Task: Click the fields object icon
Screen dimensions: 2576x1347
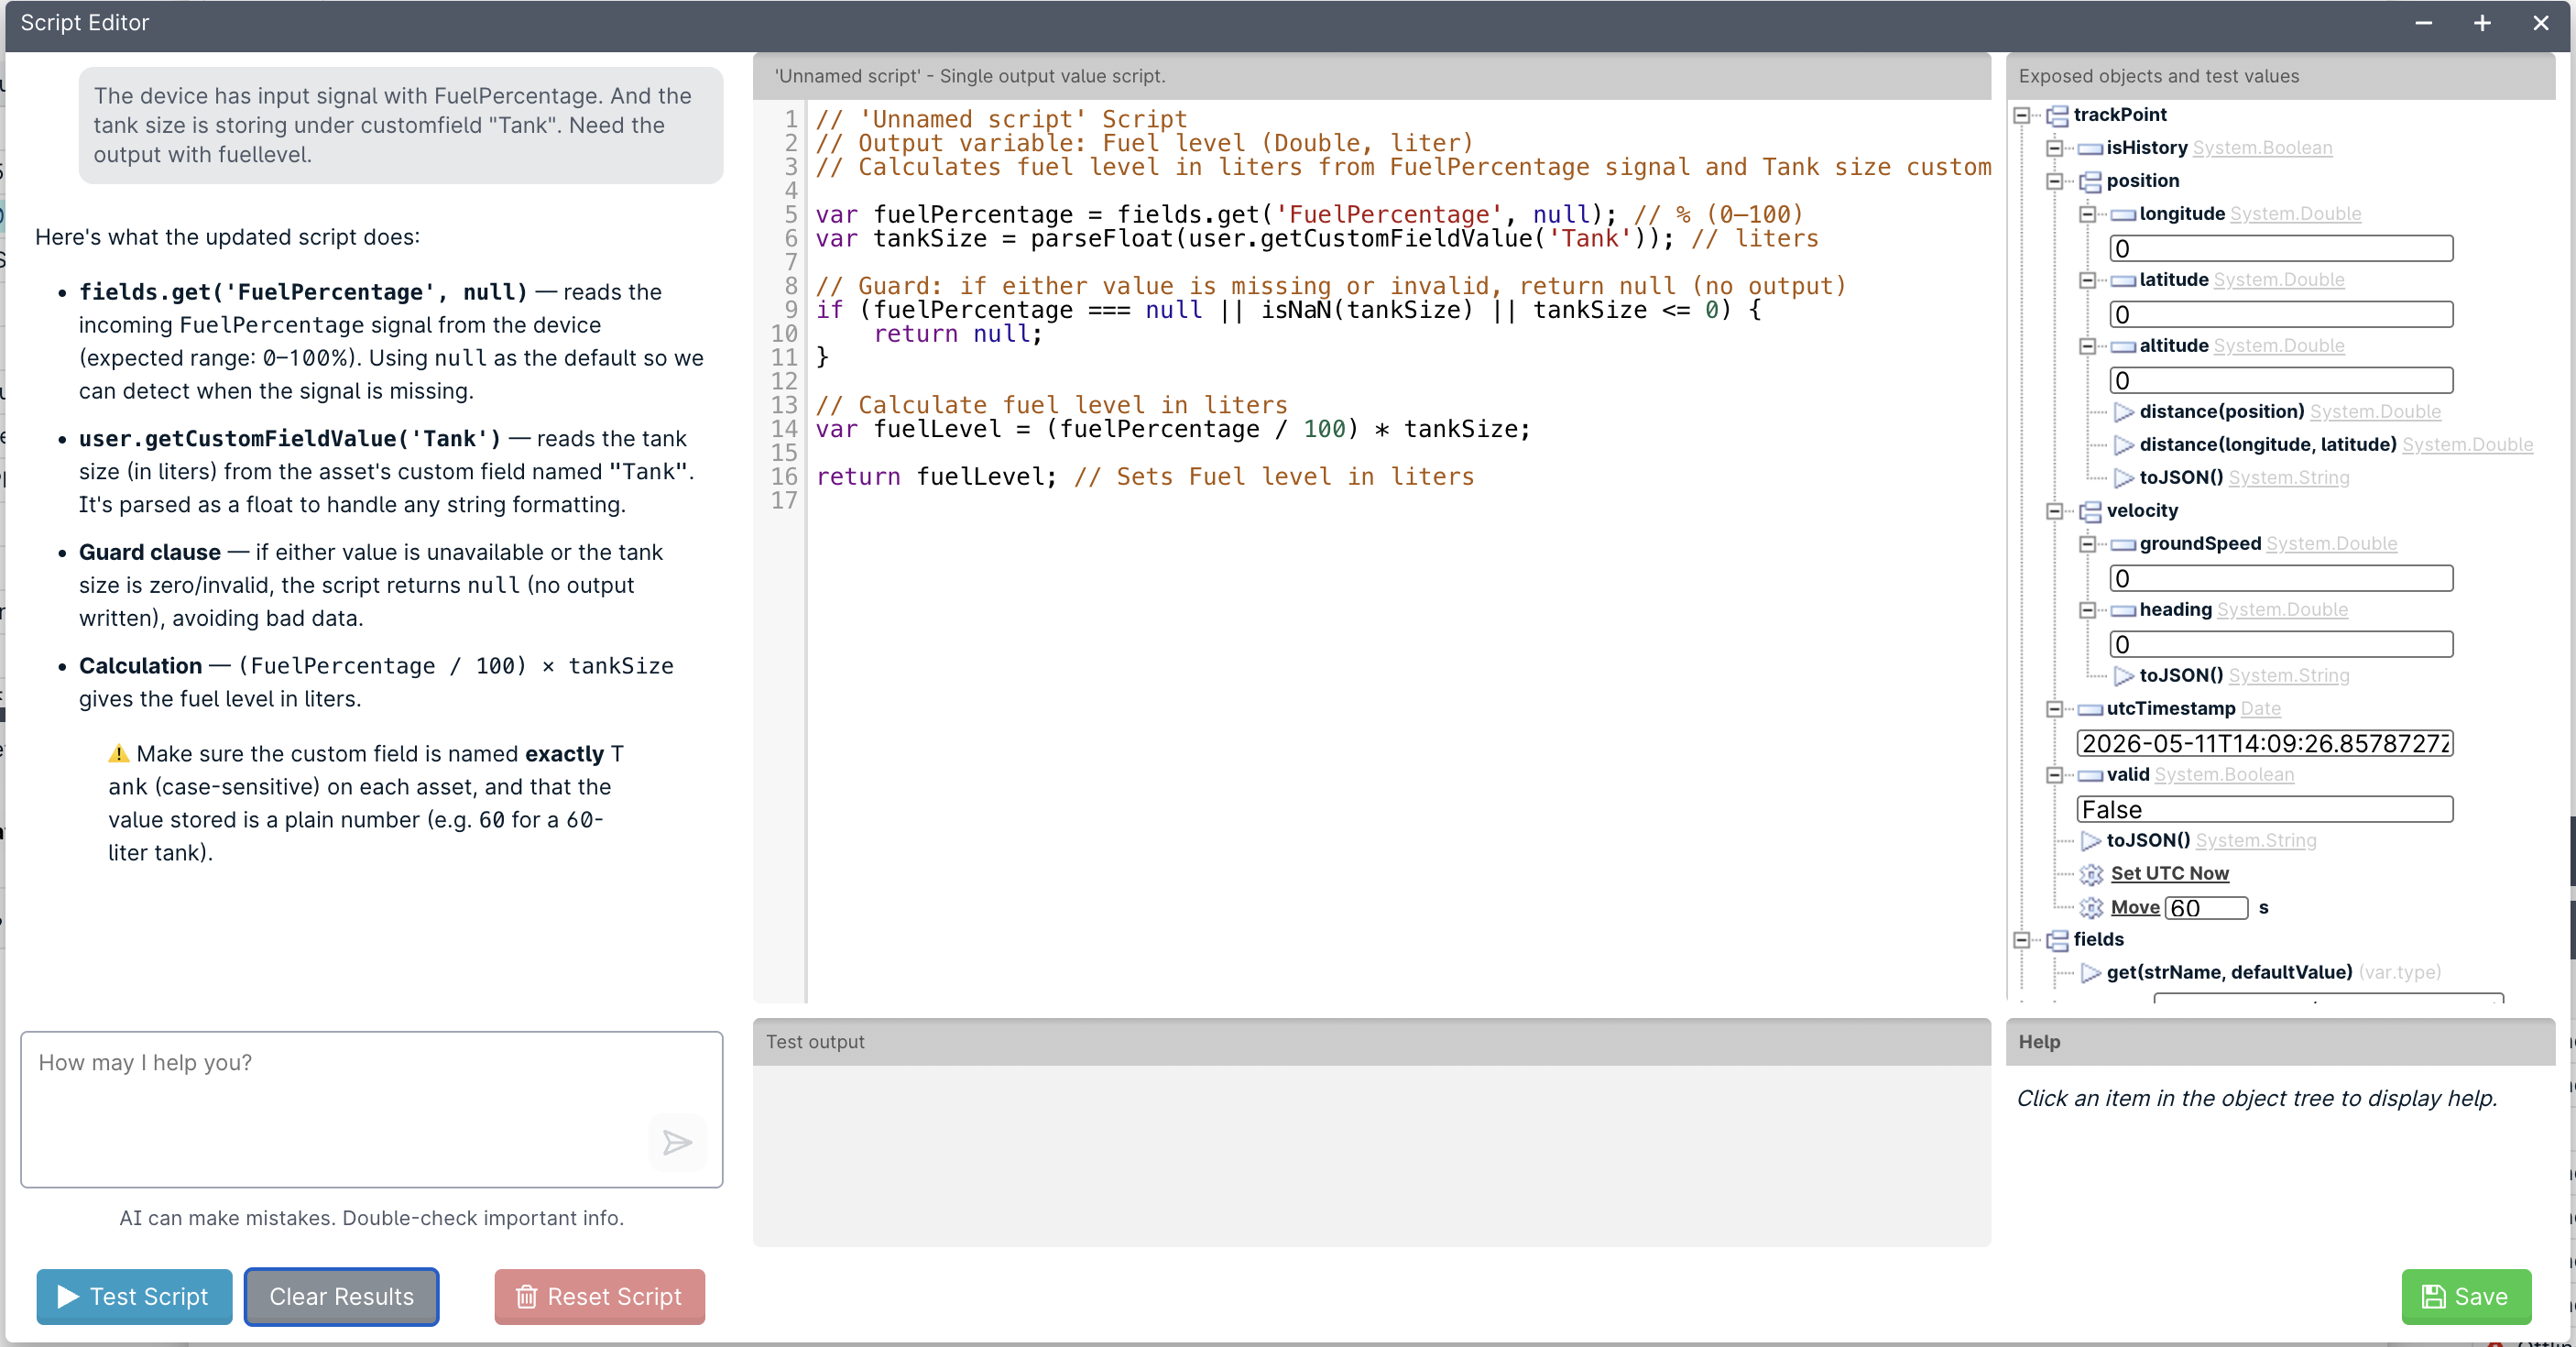Action: coord(2058,940)
